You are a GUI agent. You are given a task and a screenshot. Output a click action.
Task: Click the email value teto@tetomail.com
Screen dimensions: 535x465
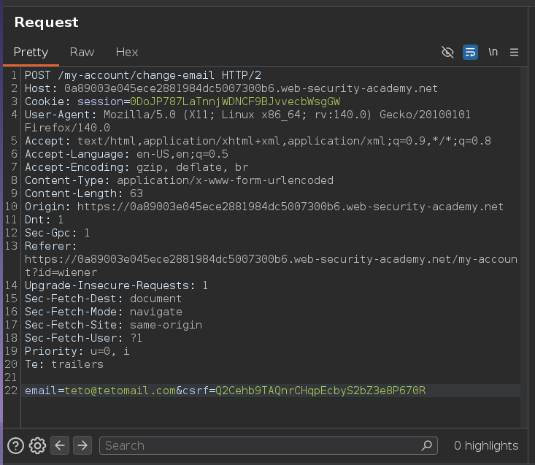pos(120,391)
